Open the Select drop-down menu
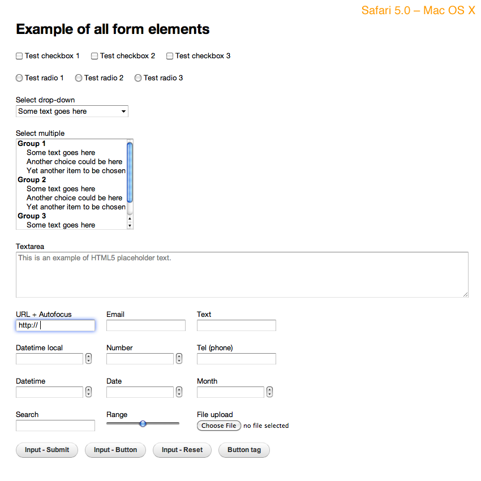The height and width of the screenshot is (481, 481). [72, 111]
